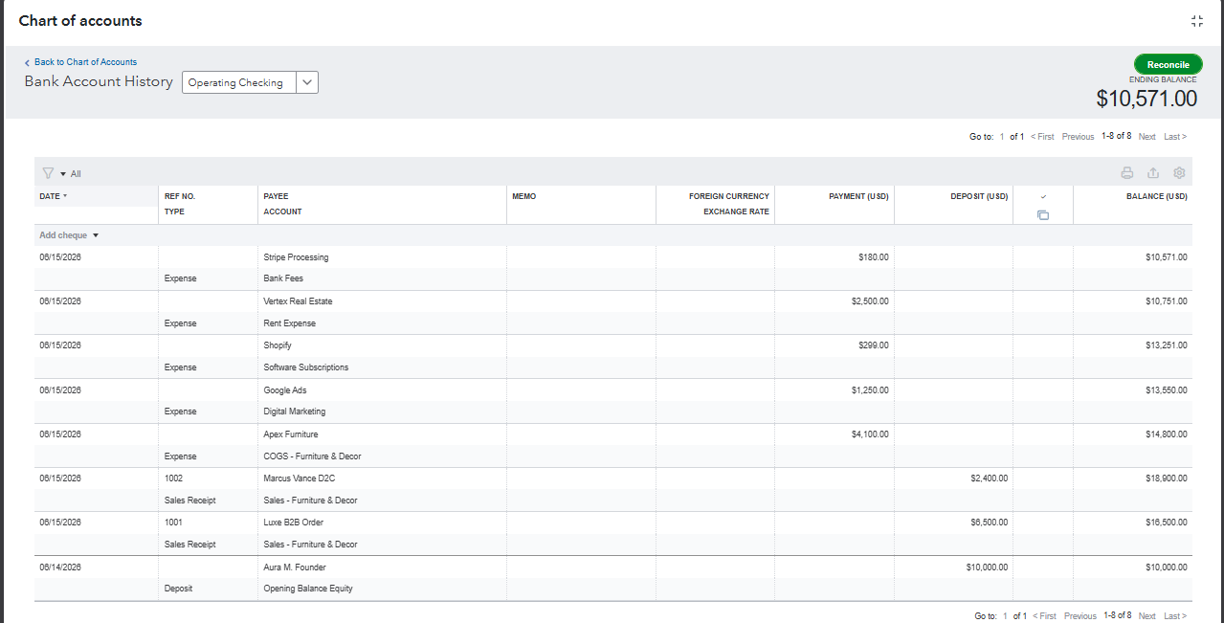The height and width of the screenshot is (623, 1224).
Task: Click reference number 1001
Action: (173, 523)
